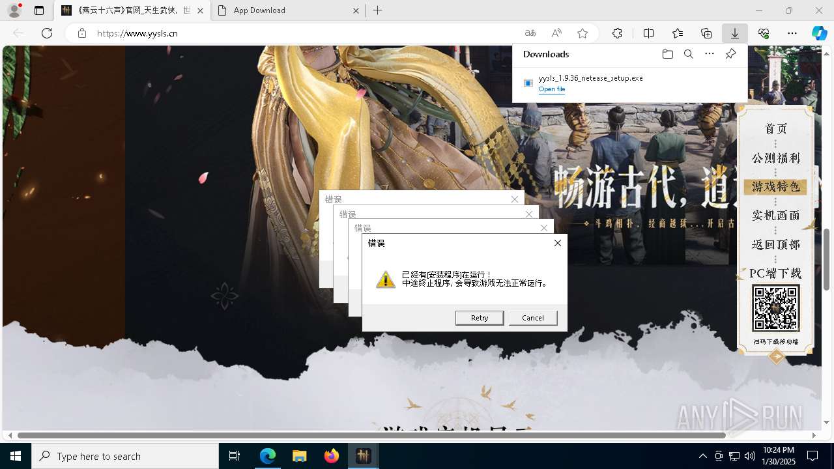Image resolution: width=834 pixels, height=469 pixels.
Task: Open the clock showing 10:24 PM
Action: pos(778,456)
